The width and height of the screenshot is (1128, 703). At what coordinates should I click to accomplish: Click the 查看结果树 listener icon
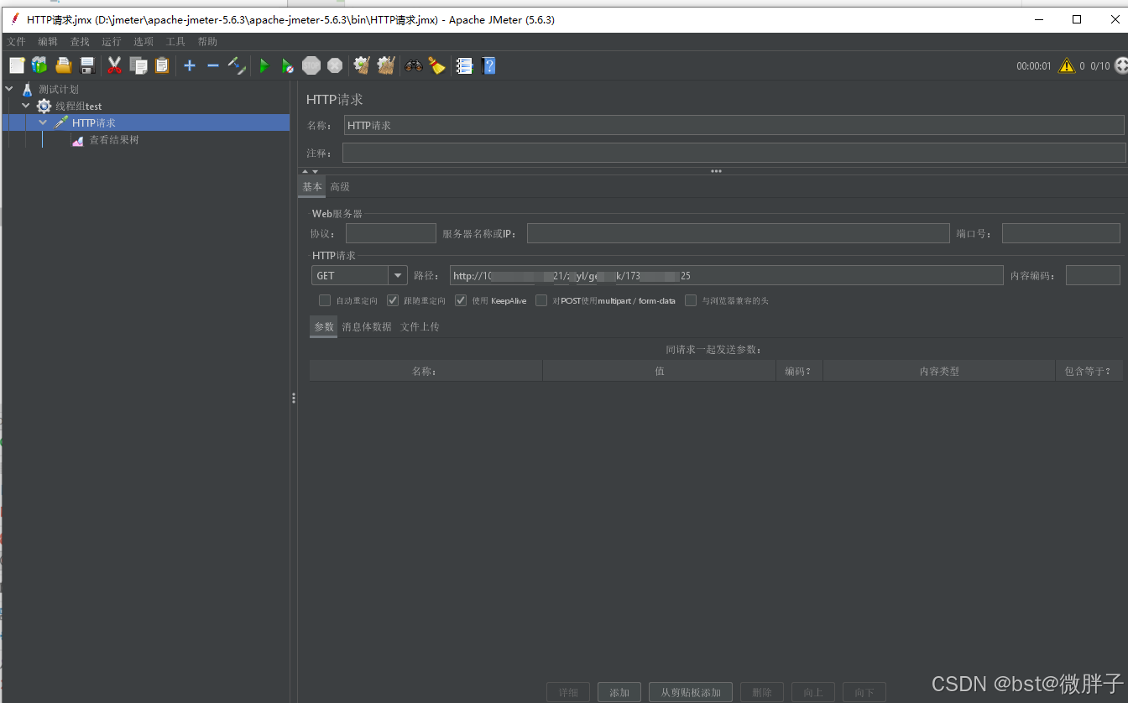(x=78, y=140)
